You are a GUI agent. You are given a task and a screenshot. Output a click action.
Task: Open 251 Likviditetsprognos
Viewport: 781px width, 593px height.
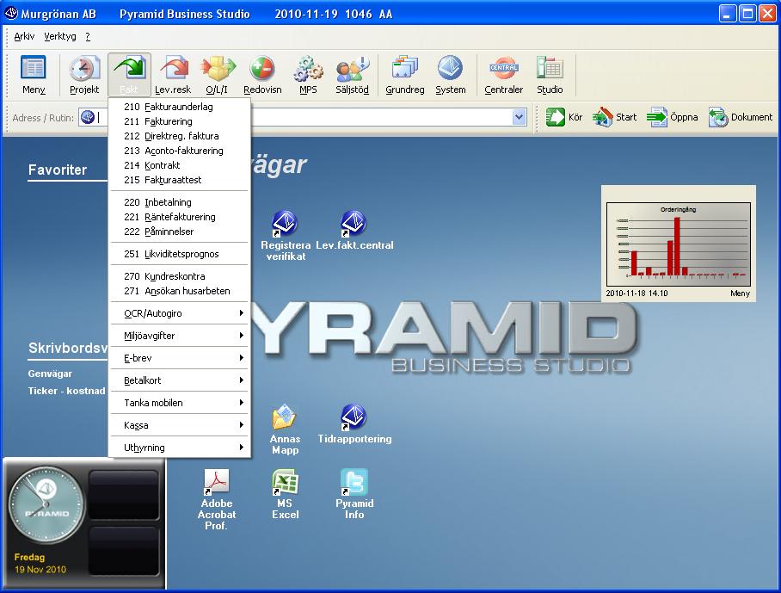[179, 254]
